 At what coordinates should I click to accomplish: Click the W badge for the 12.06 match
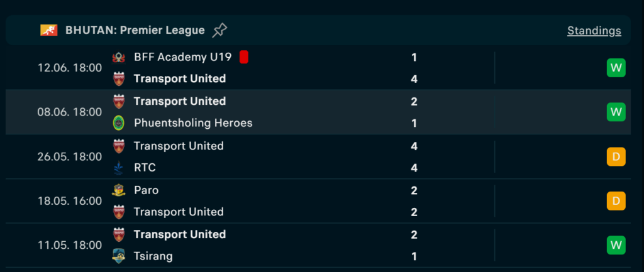pyautogui.click(x=616, y=68)
